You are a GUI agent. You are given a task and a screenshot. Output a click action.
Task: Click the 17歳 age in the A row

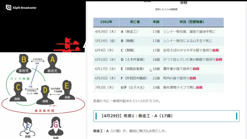click(x=156, y=32)
